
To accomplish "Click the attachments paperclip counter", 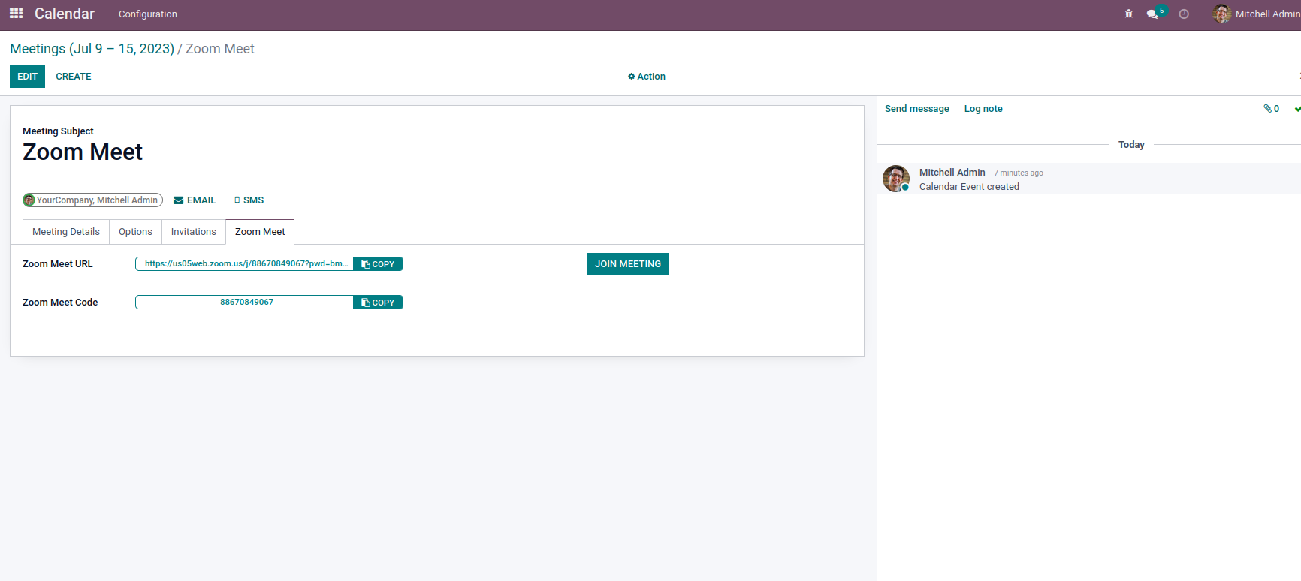I will point(1271,109).
